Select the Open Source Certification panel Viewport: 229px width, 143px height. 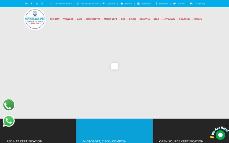pos(191,131)
